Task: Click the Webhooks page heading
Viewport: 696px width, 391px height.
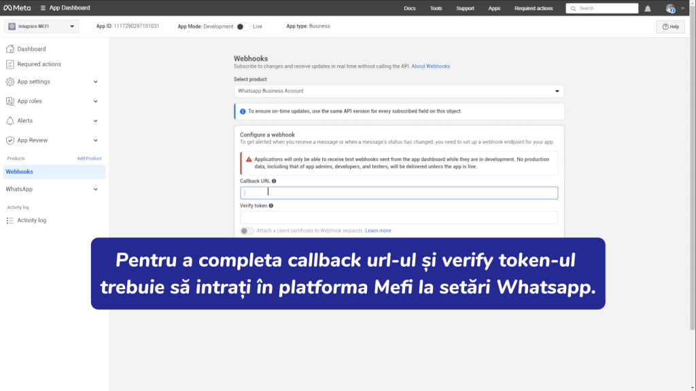Action: [251, 58]
